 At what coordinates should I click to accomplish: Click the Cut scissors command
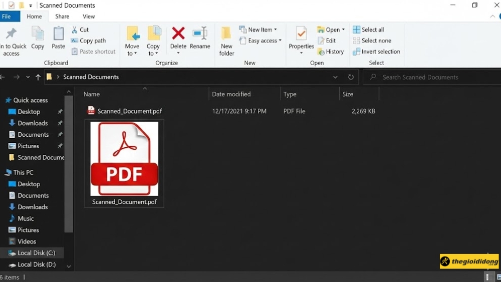coord(80,30)
